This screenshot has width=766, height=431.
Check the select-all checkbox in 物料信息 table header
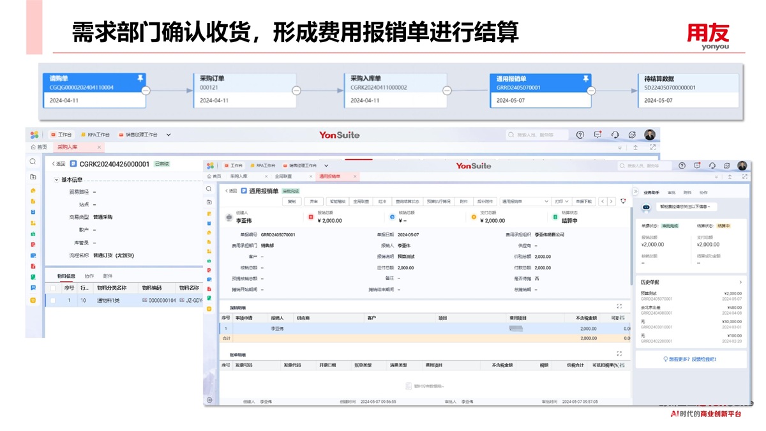(x=53, y=288)
